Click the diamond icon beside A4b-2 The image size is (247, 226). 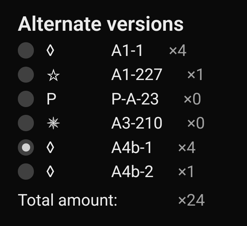click(50, 172)
